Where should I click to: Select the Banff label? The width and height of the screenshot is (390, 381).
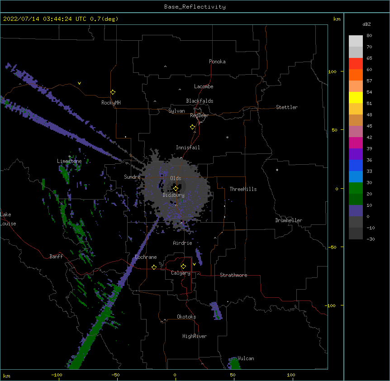56,257
